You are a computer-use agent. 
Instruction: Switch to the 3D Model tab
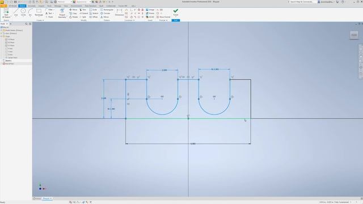click(12, 6)
